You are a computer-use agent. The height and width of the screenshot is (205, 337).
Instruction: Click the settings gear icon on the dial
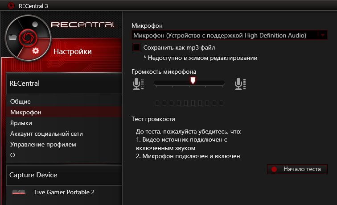point(36,51)
